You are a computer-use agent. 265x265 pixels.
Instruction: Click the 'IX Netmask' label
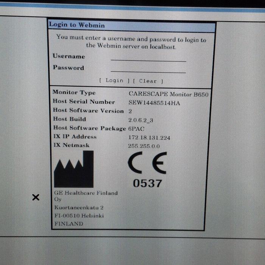71,145
